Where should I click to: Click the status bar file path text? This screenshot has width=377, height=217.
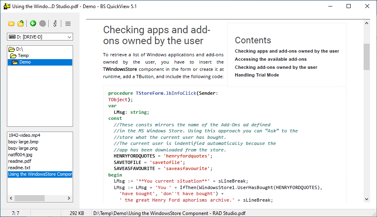click(169, 213)
